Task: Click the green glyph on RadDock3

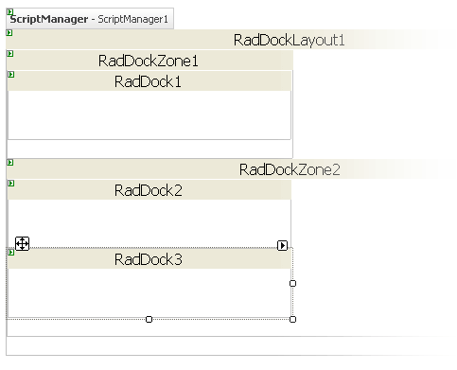Action: 11,253
